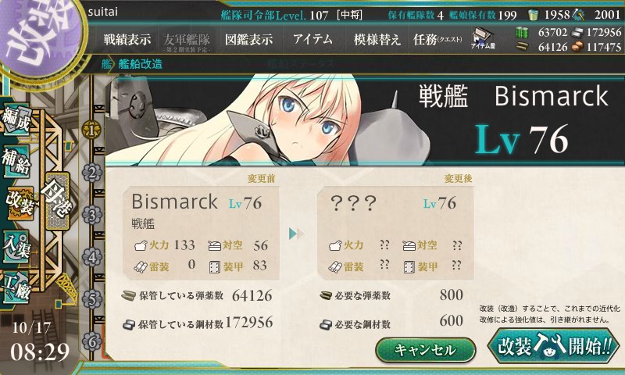Viewport: 625px width, 375px height.
Task: Click the キャンセル cancel button
Action: (426, 350)
